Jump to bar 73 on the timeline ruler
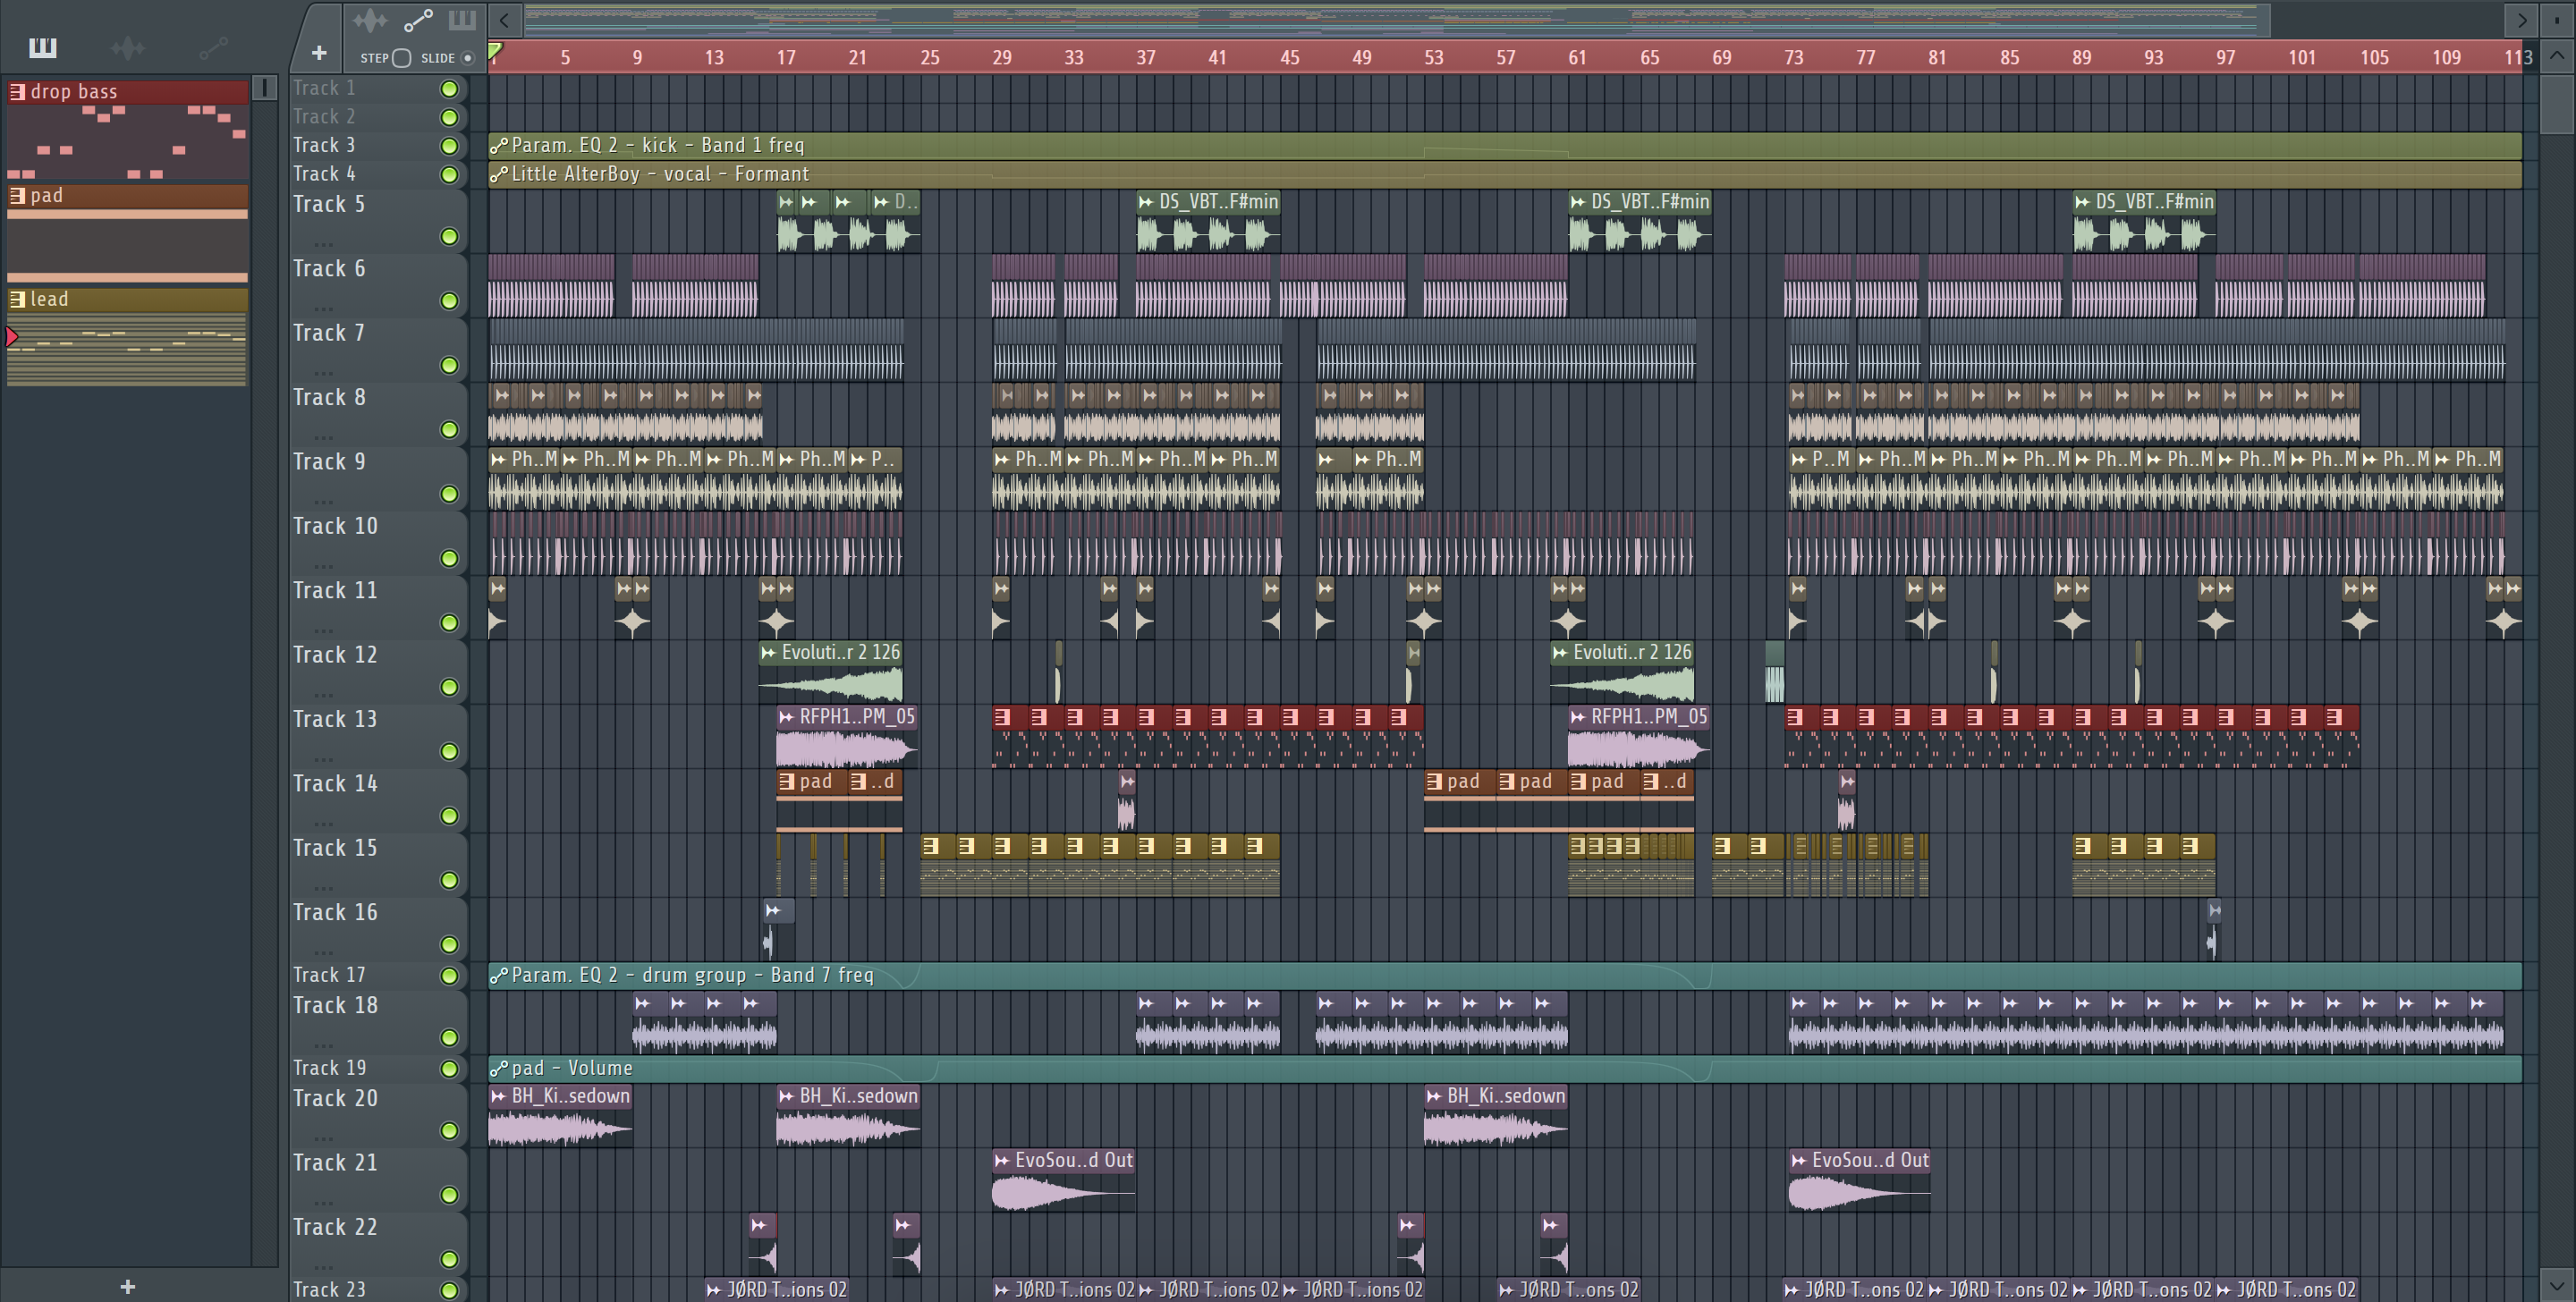Image resolution: width=2576 pixels, height=1302 pixels. tap(1794, 58)
